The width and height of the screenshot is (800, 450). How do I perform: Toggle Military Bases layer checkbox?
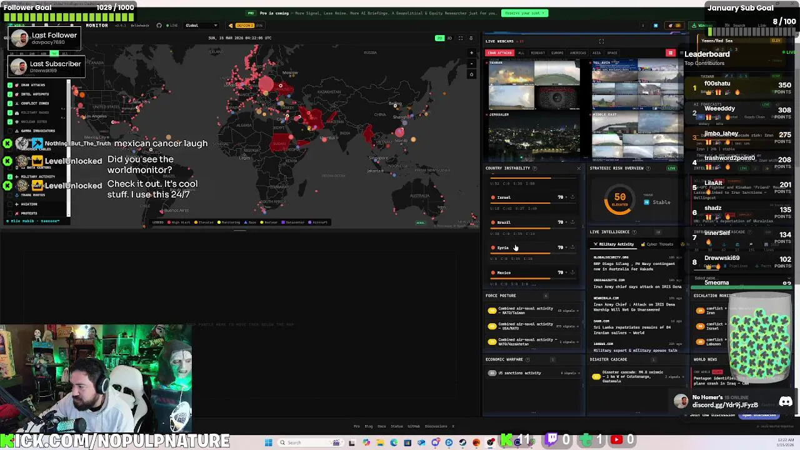[9, 112]
